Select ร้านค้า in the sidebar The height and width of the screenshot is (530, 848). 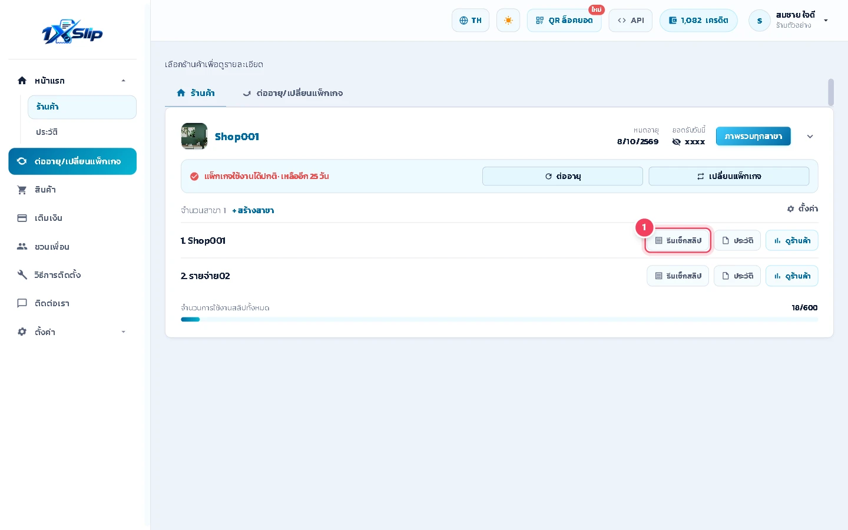point(82,107)
